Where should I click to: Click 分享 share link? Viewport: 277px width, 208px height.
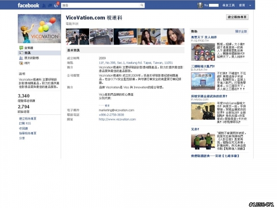pos(22,138)
